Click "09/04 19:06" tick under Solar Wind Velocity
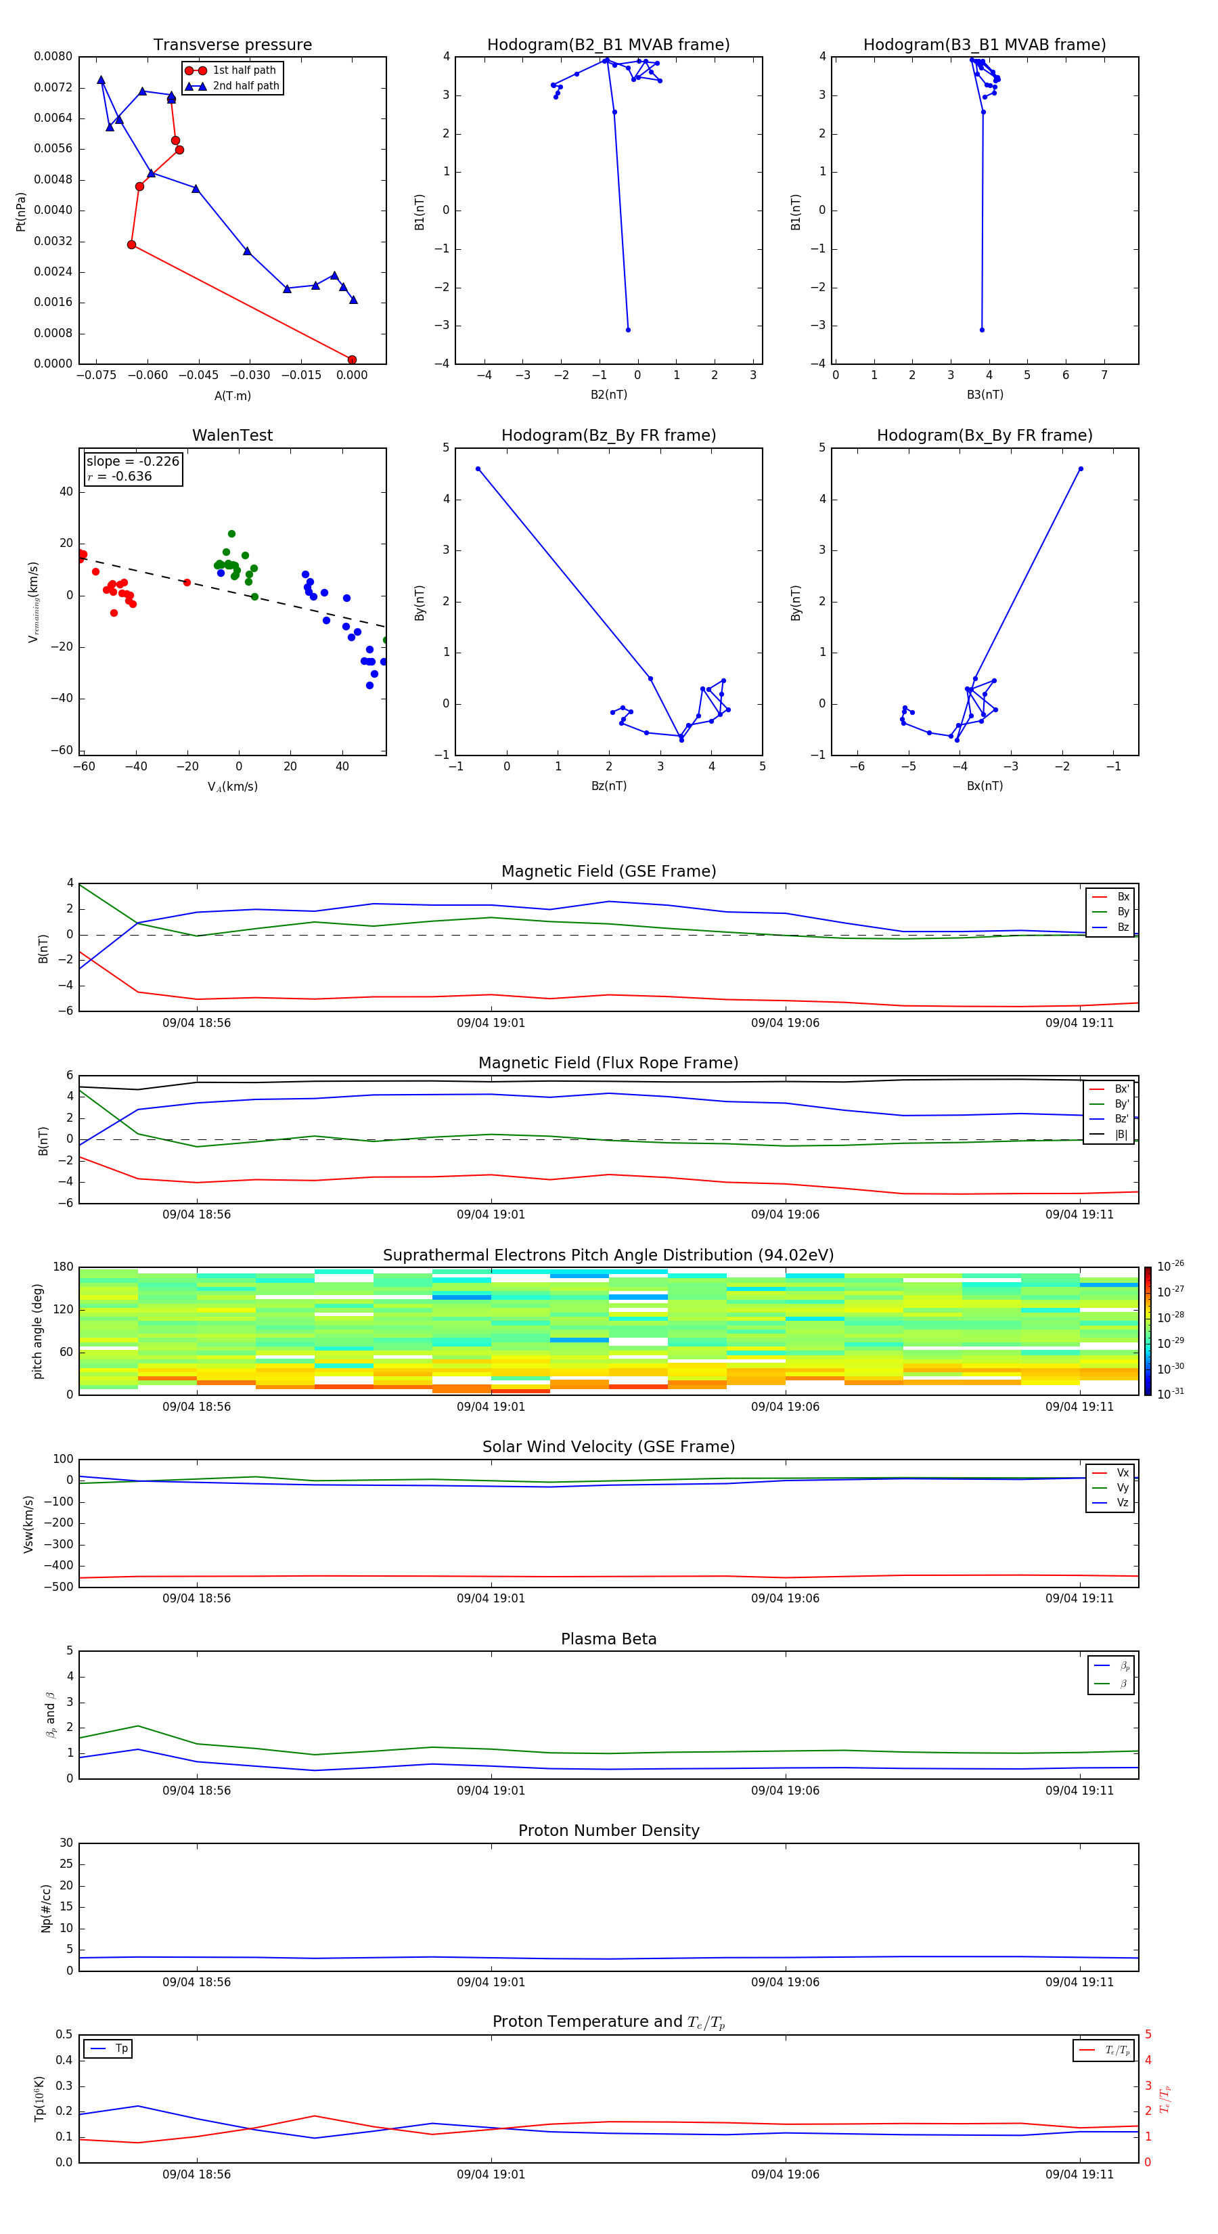Image resolution: width=1218 pixels, height=2234 pixels. coord(786,1598)
